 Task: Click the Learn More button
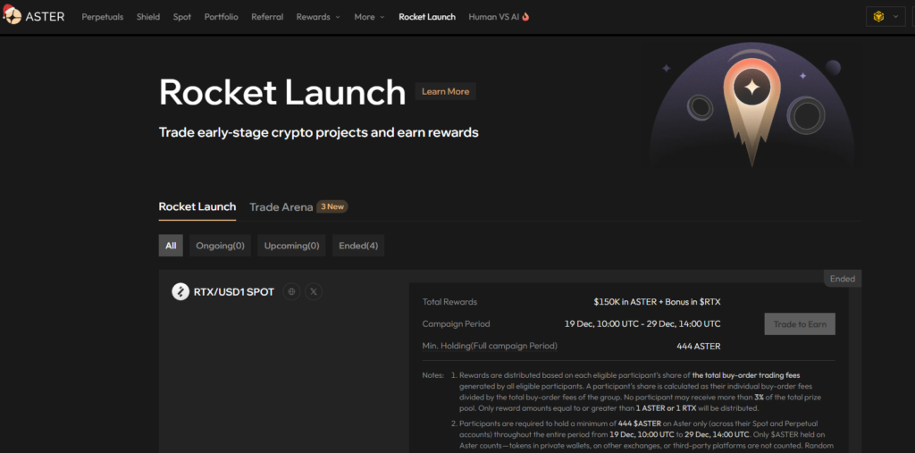[445, 91]
